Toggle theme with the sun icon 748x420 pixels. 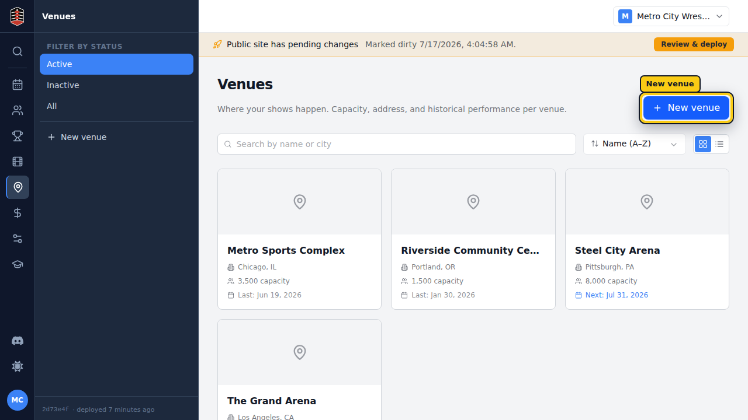point(18,366)
